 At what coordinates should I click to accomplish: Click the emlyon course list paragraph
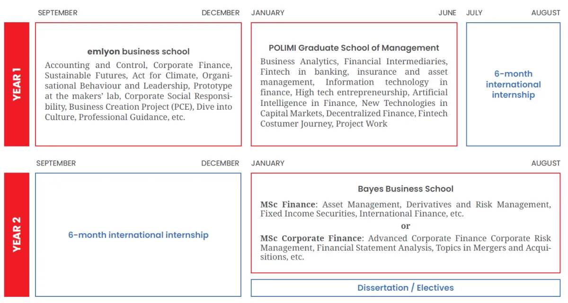click(138, 91)
